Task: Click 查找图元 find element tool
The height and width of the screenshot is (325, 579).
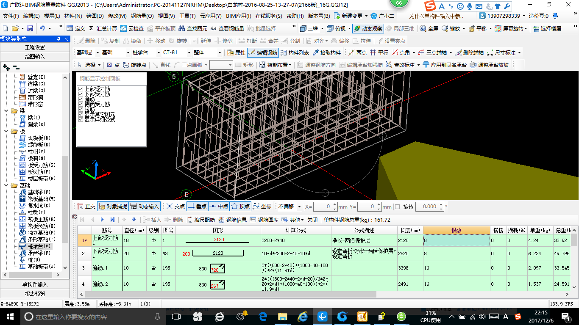Action: click(x=193, y=28)
